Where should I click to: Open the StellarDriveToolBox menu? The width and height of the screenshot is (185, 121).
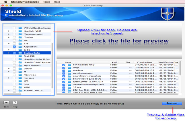coord(25,2)
